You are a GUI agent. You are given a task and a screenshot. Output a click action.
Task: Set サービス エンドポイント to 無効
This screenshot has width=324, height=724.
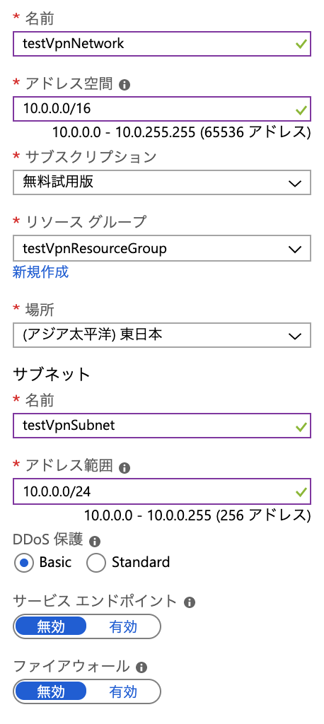51,627
